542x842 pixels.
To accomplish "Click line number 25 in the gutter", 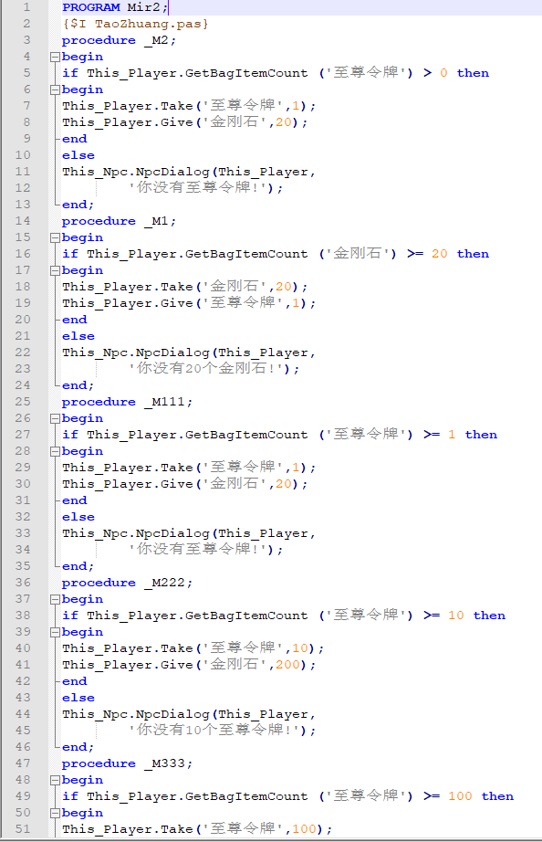I will click(23, 402).
